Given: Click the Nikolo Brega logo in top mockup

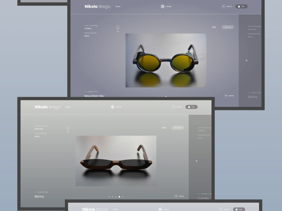Looking at the screenshot, I should [97, 6].
